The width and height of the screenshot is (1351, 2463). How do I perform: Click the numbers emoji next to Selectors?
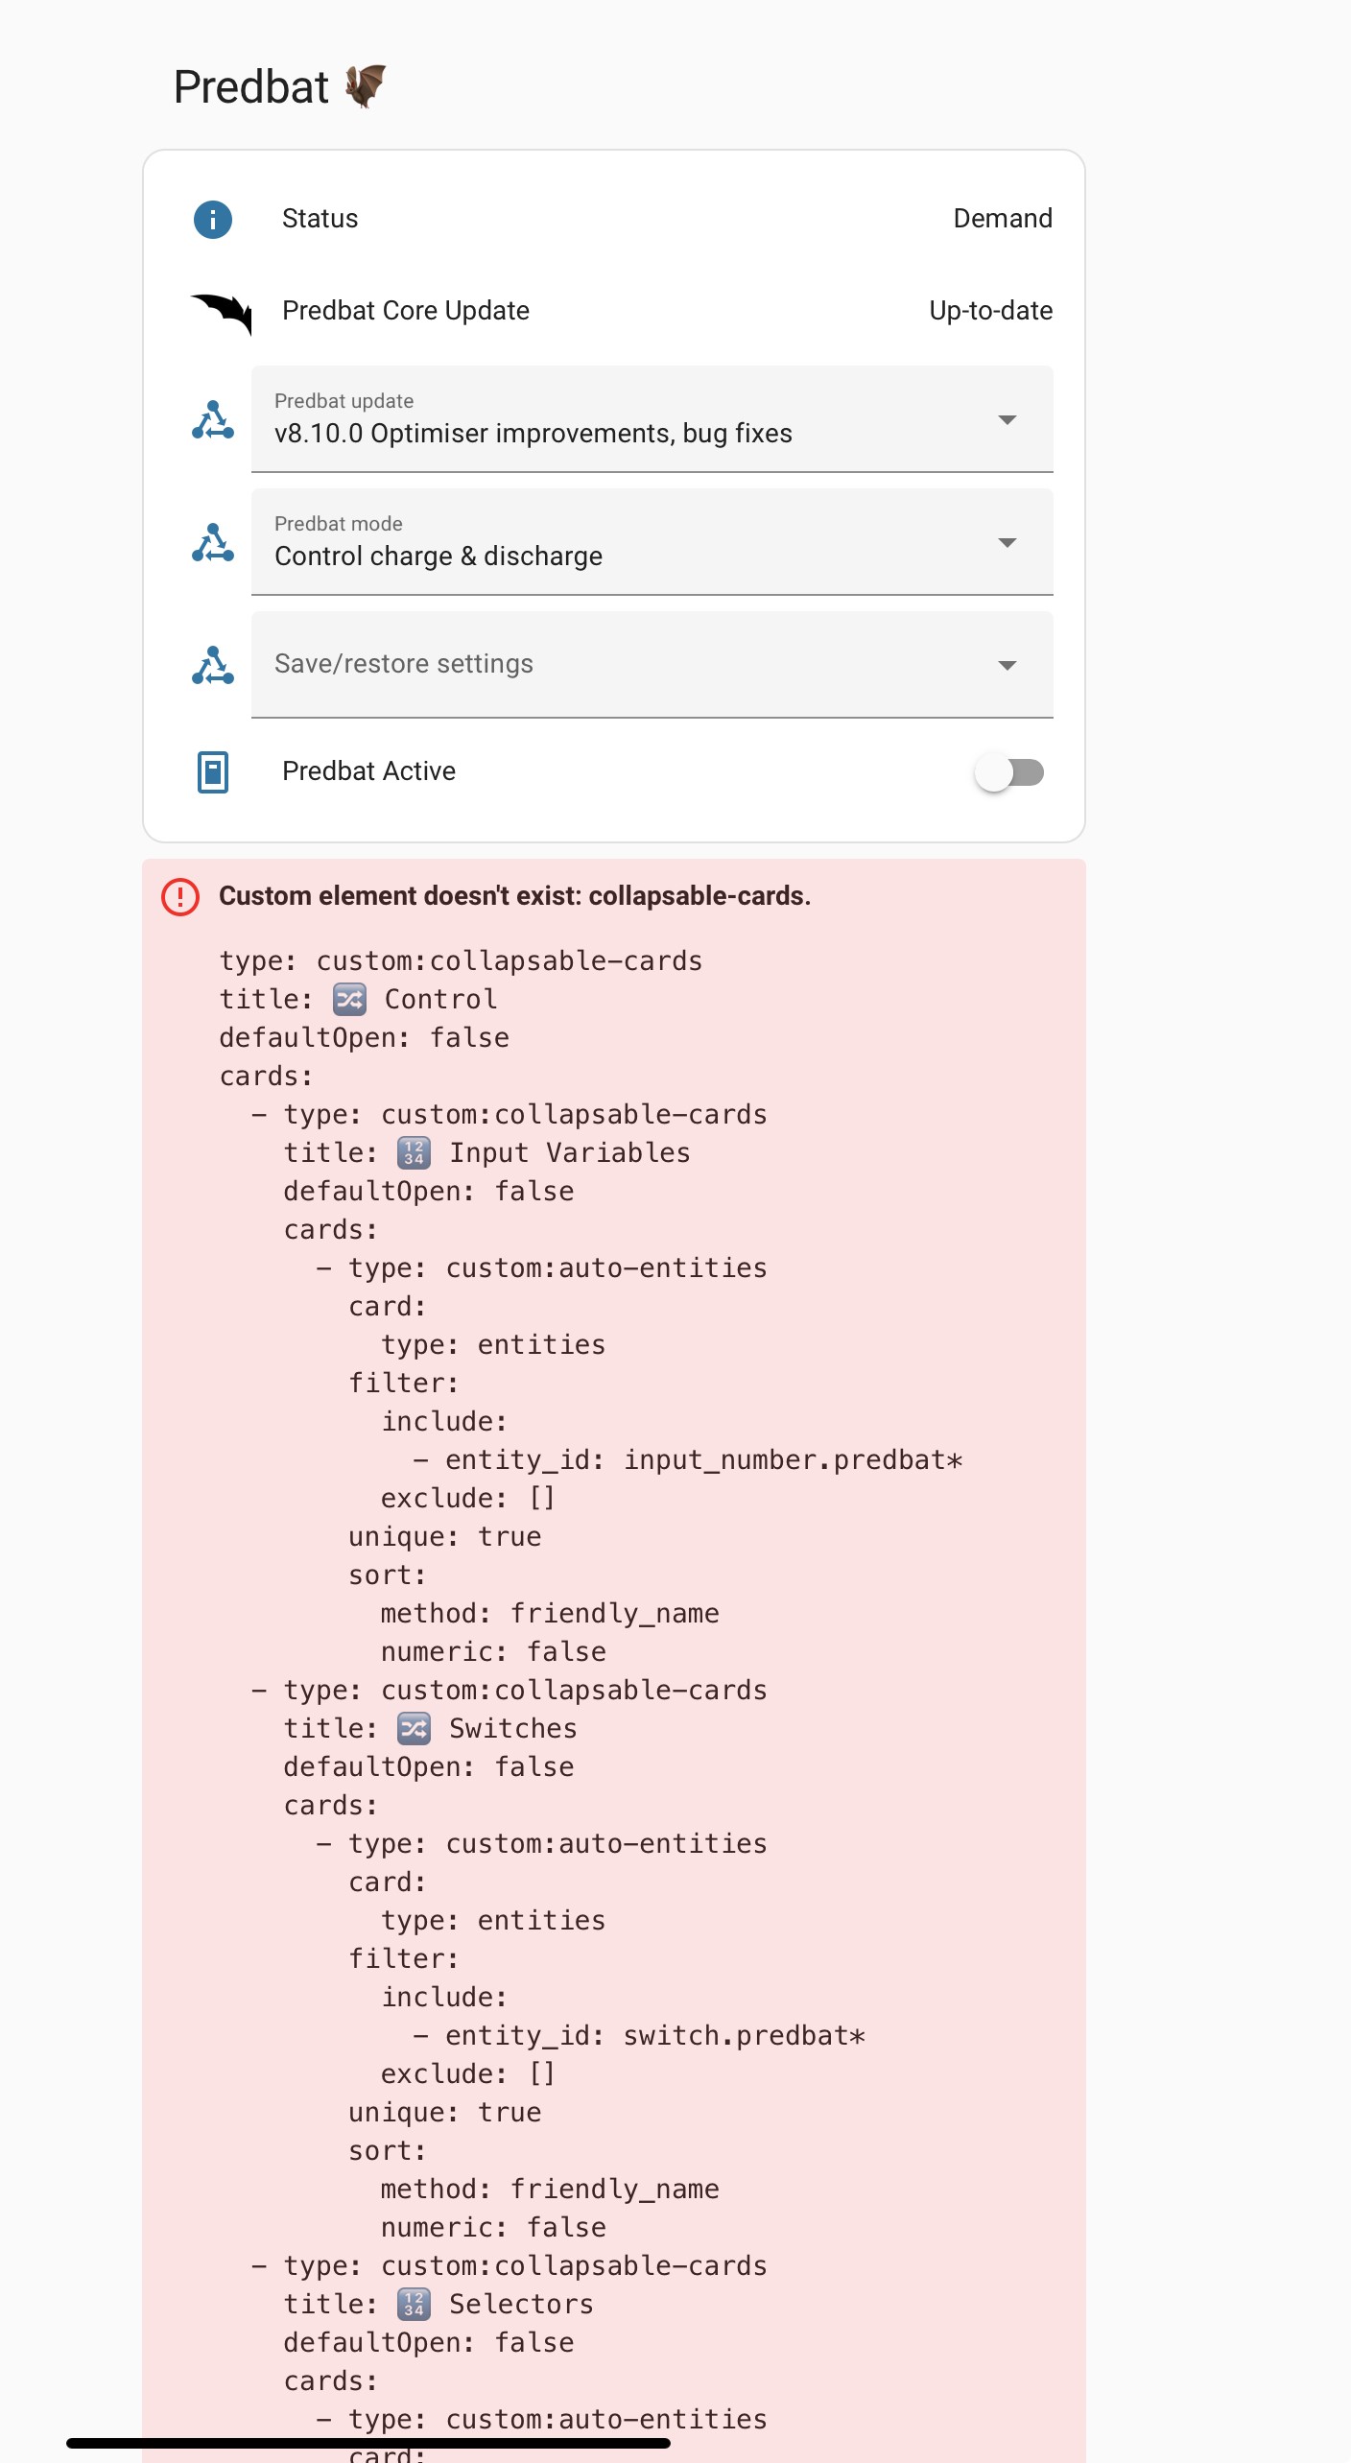pyautogui.click(x=414, y=2305)
